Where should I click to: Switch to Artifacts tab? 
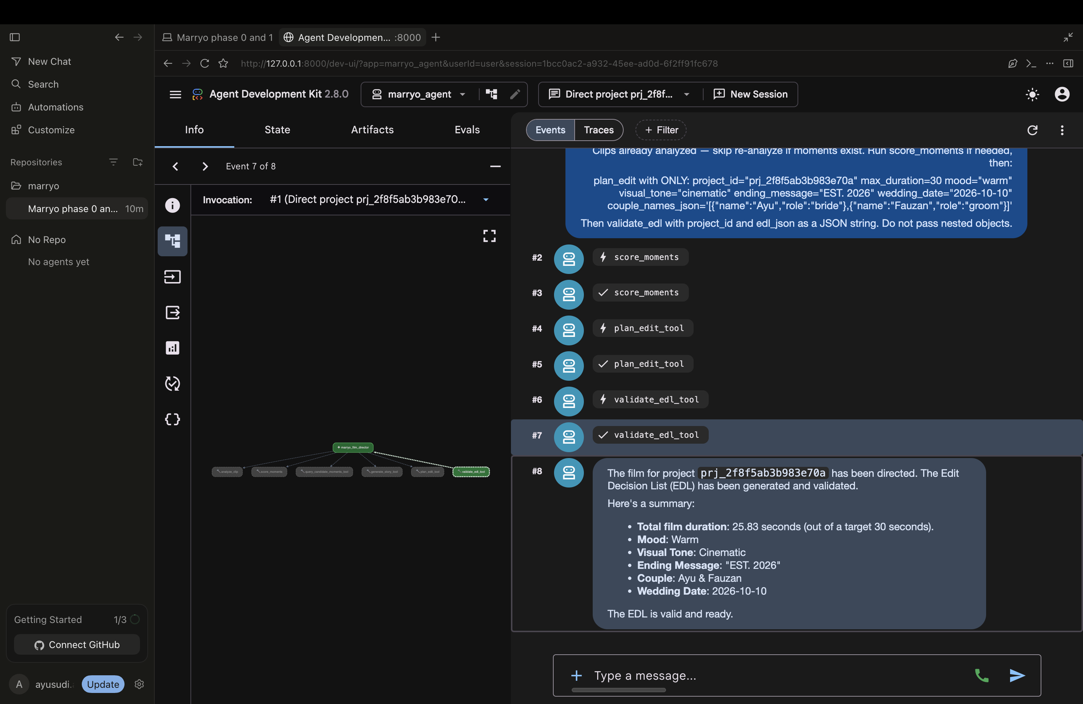pos(372,130)
